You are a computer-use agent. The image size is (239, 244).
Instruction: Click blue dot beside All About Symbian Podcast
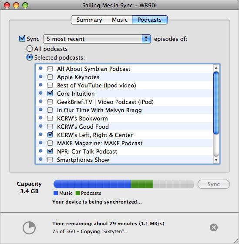(40, 68)
